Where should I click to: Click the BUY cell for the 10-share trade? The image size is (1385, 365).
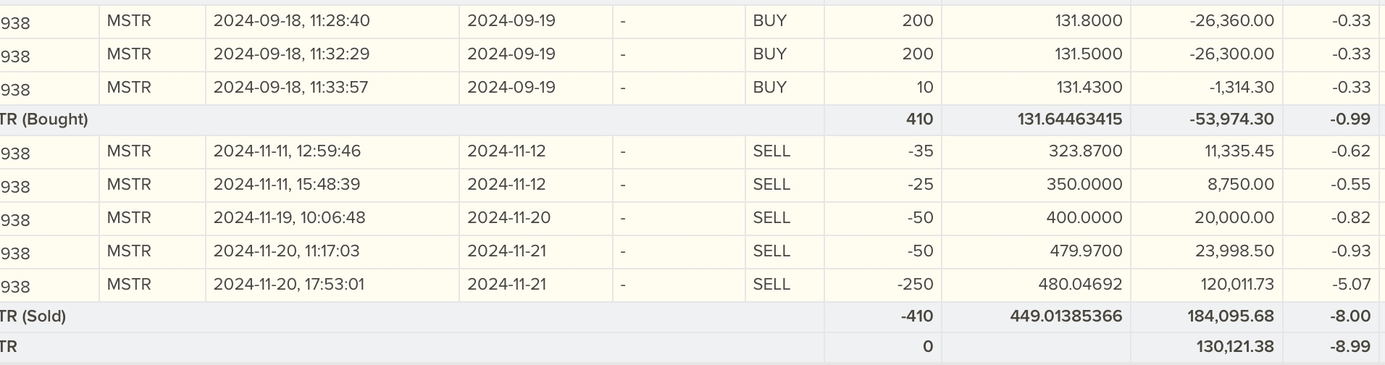click(769, 88)
